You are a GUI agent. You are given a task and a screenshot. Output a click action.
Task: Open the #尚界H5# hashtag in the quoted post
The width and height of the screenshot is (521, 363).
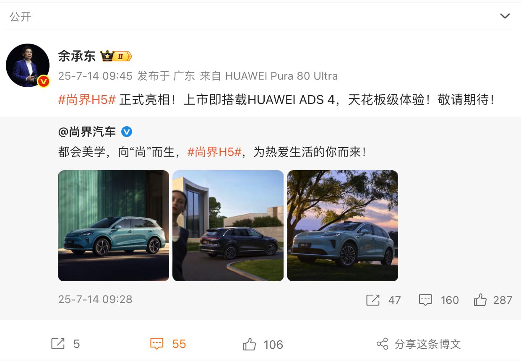pyautogui.click(x=214, y=152)
